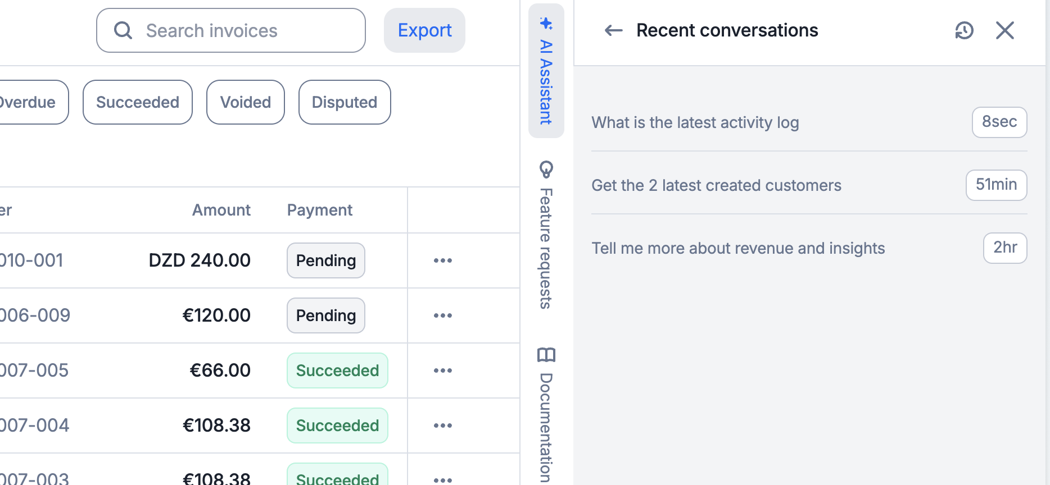Click the back arrow in Recent conversations

point(613,30)
